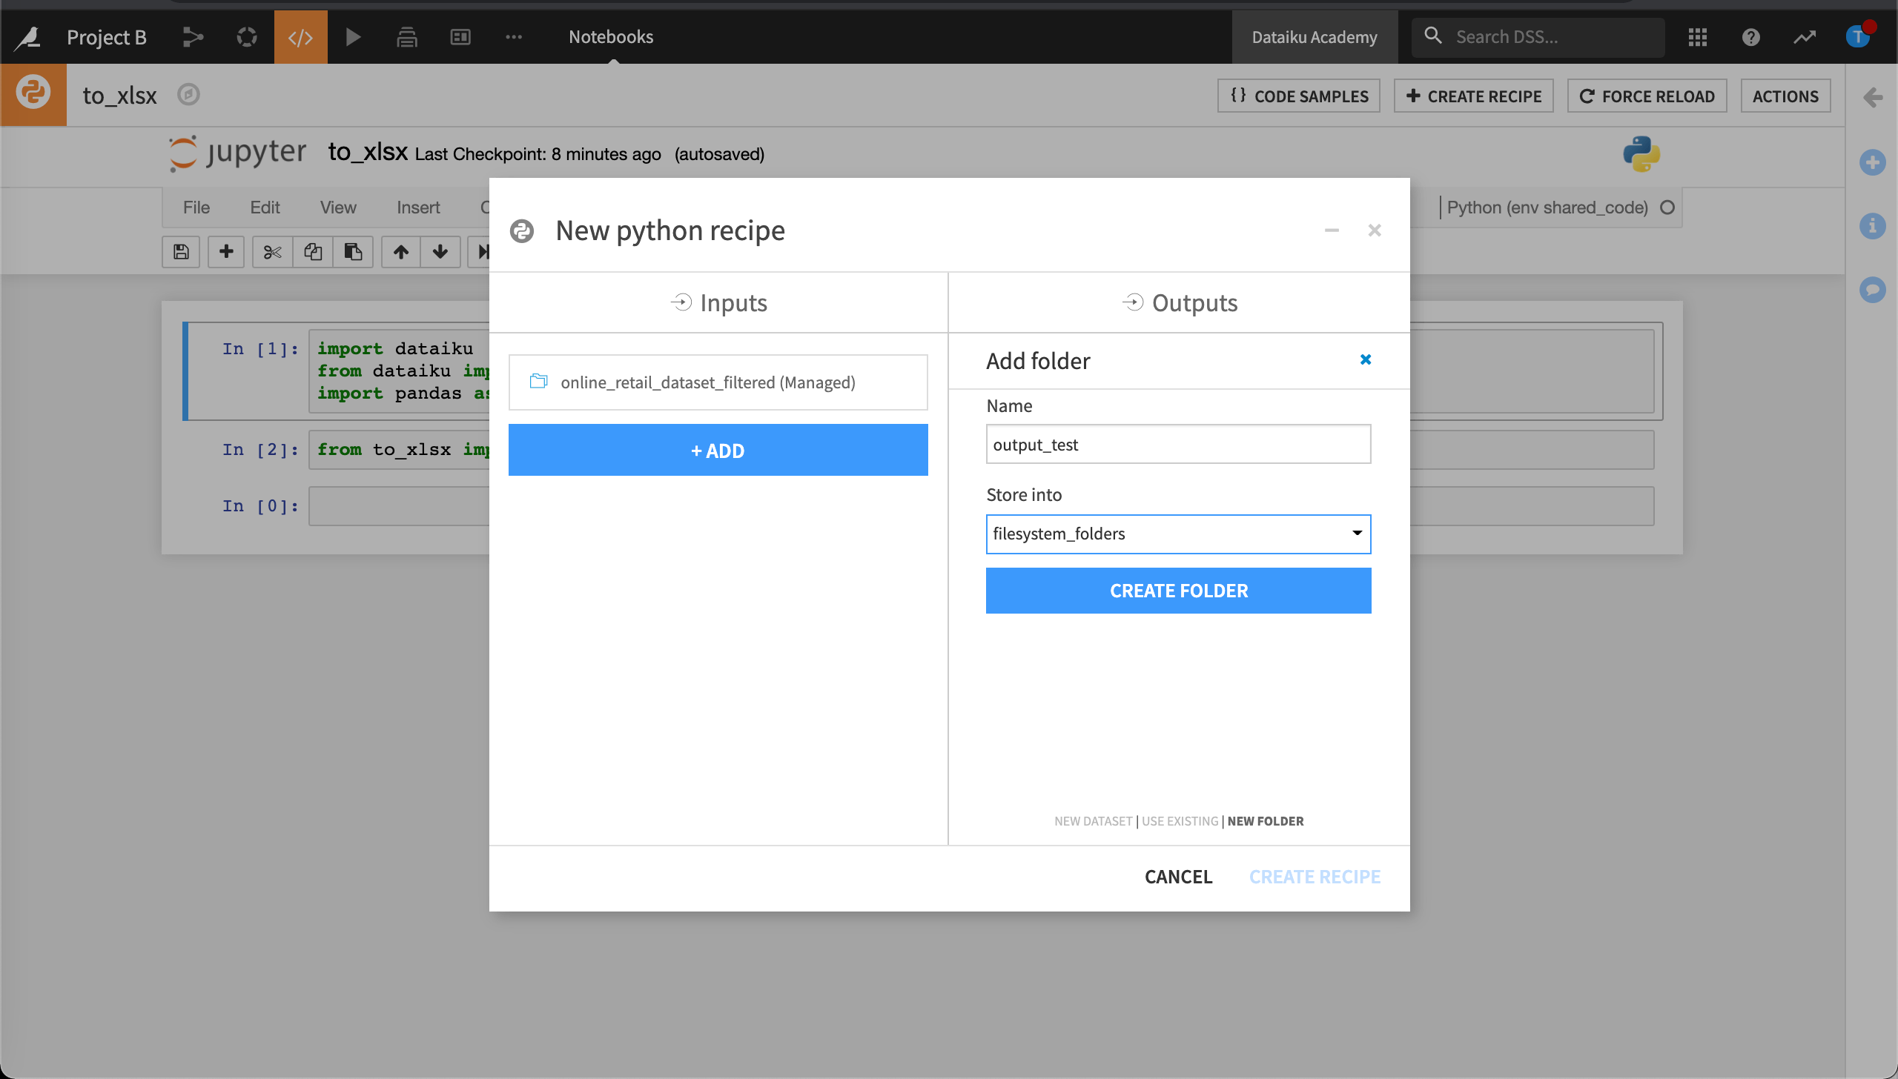Focus the Search DSS field
The height and width of the screenshot is (1079, 1898).
point(1538,37)
